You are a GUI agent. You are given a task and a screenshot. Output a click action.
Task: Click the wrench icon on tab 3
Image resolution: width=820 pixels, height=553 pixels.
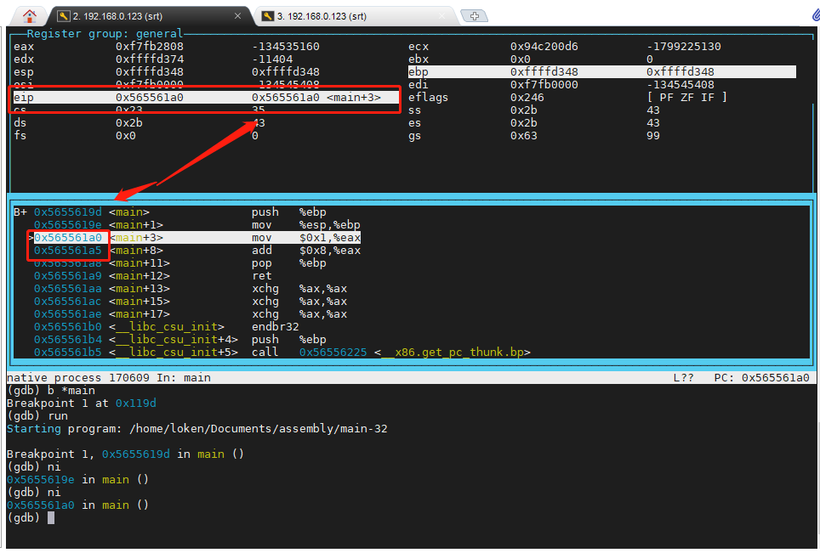[x=268, y=16]
